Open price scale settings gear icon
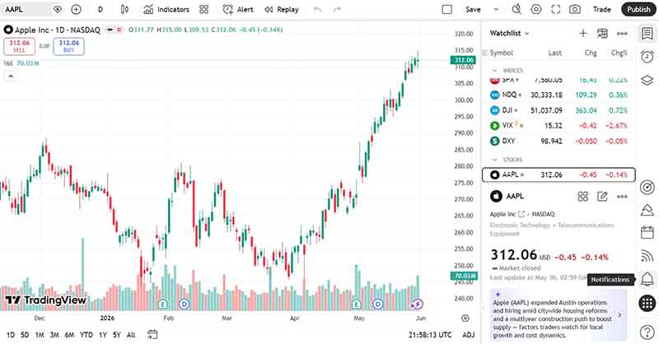659x344 pixels. click(465, 318)
